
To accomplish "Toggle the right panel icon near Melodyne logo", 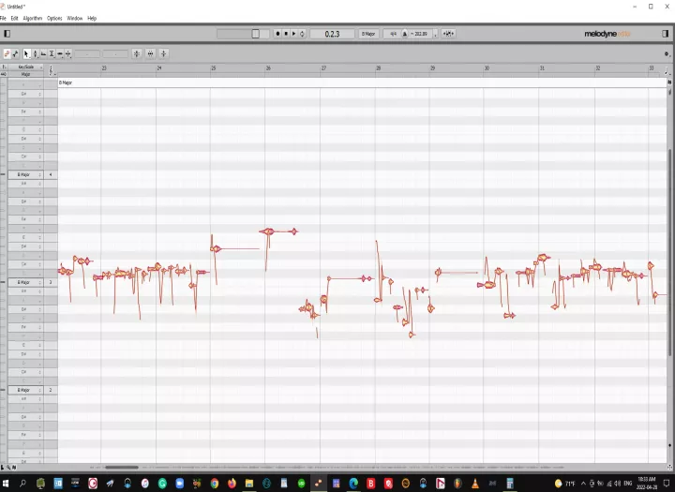I will [665, 34].
